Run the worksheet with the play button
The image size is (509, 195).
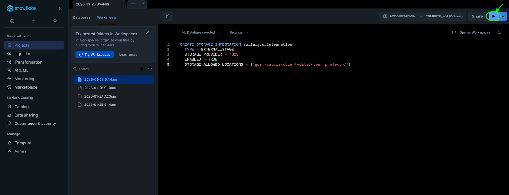coord(493,16)
